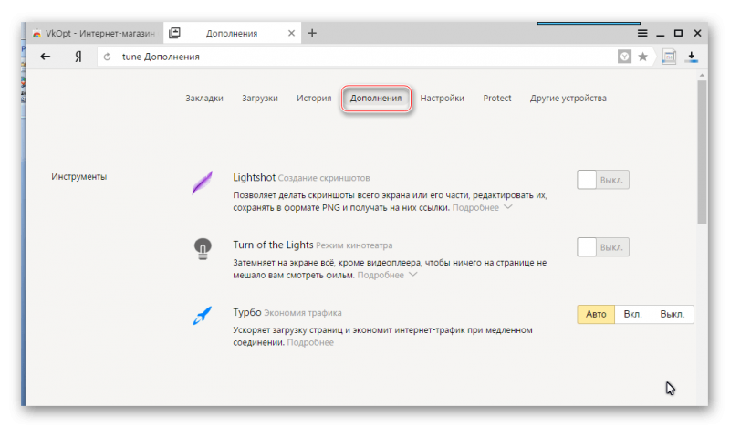Expand Lightshot details chevron
The height and width of the screenshot is (428, 730).
[x=508, y=207]
